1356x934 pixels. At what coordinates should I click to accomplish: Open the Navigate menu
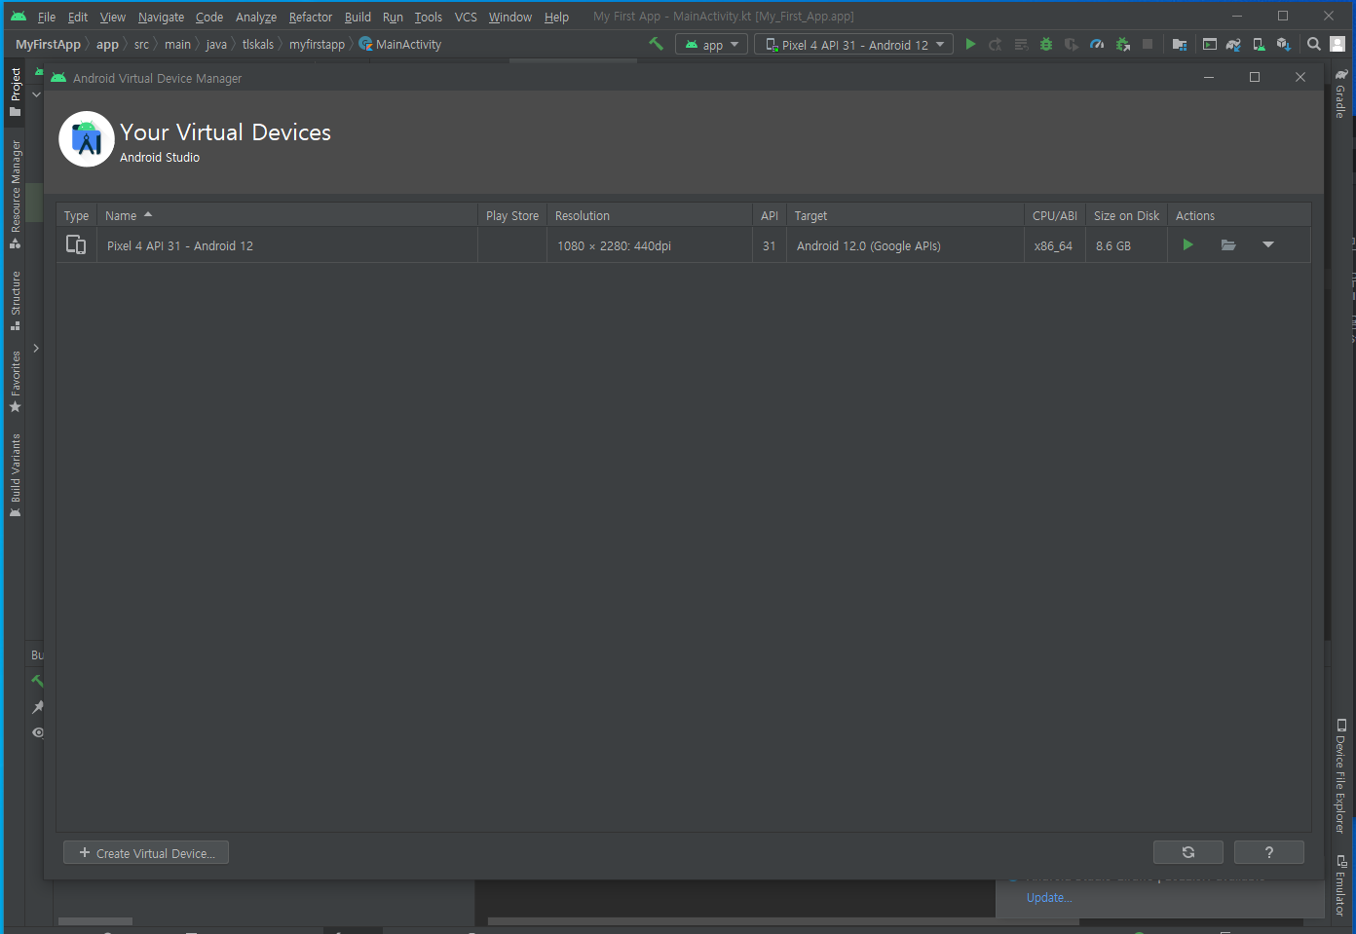161,17
